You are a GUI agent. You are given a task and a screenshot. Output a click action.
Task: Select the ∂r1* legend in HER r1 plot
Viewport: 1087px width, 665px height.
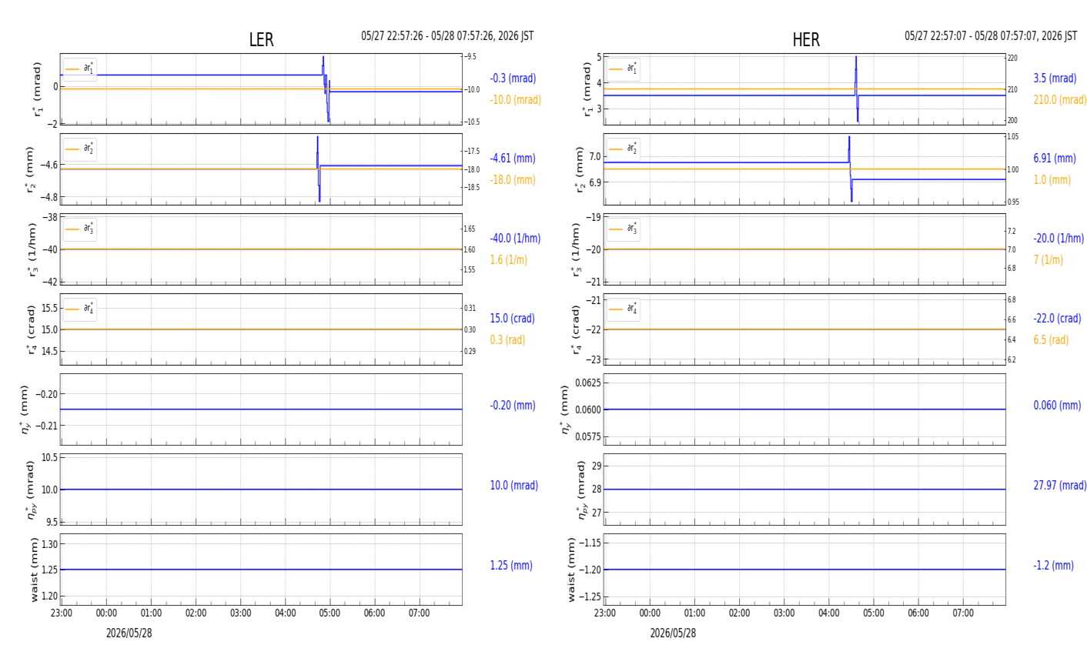click(x=623, y=69)
